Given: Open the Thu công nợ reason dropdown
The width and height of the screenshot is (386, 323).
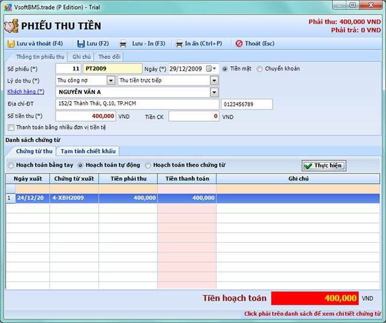Looking at the screenshot, I should point(110,80).
